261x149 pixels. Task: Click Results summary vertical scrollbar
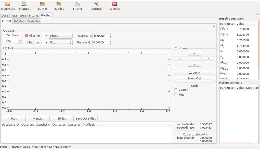[258, 44]
